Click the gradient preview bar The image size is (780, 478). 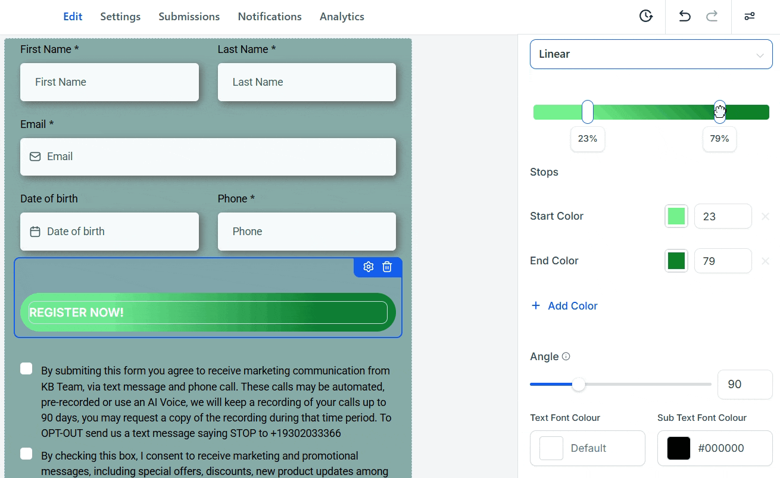(x=651, y=112)
